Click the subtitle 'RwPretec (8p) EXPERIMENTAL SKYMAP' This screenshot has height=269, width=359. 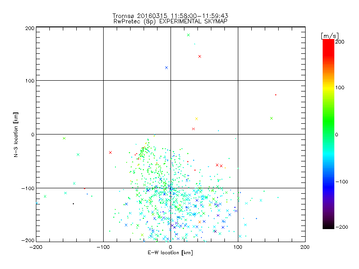click(x=171, y=22)
